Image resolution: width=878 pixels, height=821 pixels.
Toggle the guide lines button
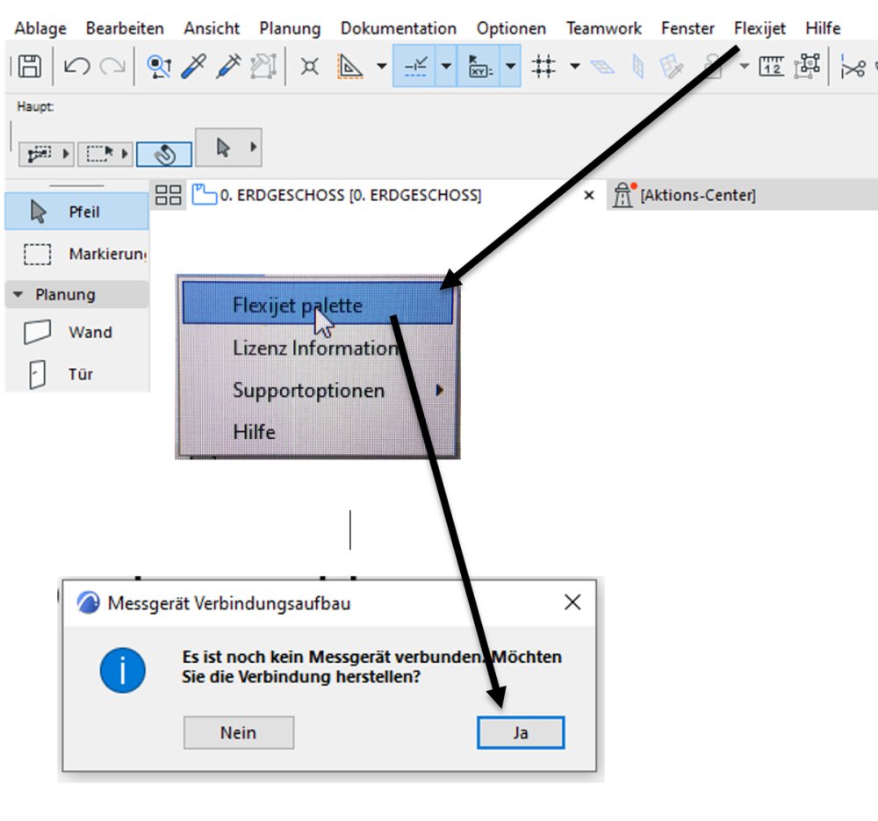pos(415,66)
